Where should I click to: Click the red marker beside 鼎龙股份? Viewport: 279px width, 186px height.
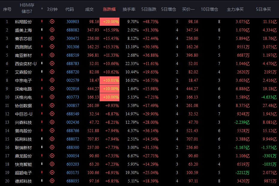click(42, 155)
